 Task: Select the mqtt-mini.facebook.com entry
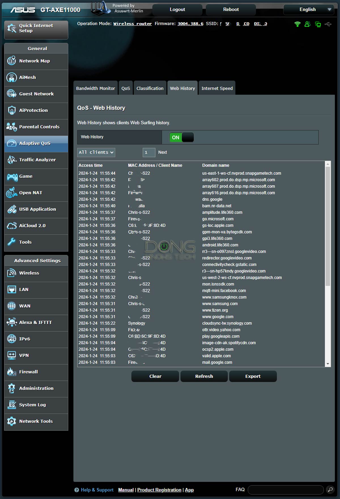224,290
